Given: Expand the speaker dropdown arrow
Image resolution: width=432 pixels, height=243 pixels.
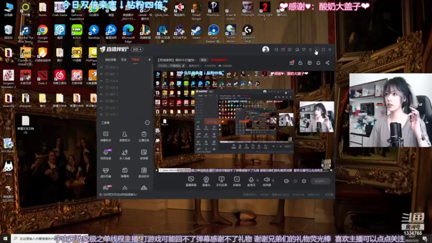Looking at the screenshot, I should (273, 180).
